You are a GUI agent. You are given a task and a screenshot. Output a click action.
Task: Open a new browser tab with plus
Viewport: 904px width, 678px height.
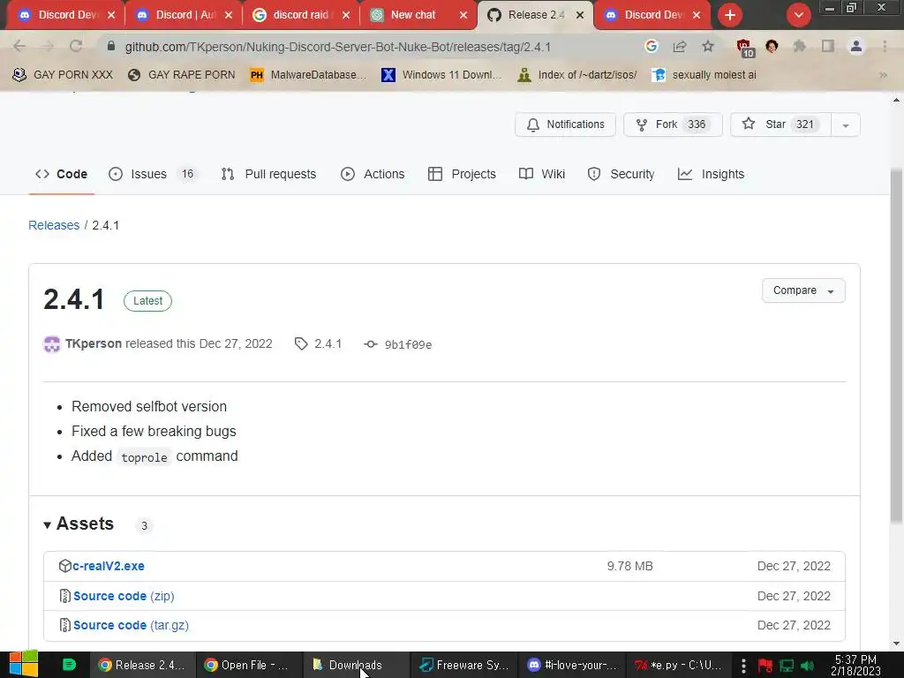pos(730,15)
